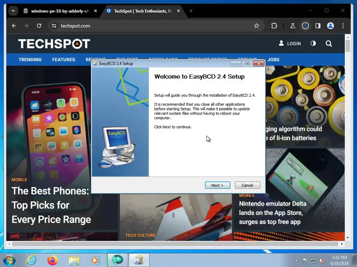This screenshot has width=357, height=267.
Task: Click LOGIN on TechSpot header
Action: click(290, 43)
